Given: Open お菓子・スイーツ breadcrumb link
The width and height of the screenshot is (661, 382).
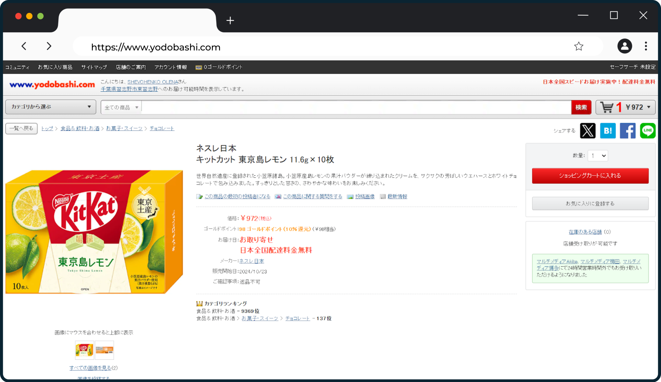Looking at the screenshot, I should [x=124, y=129].
